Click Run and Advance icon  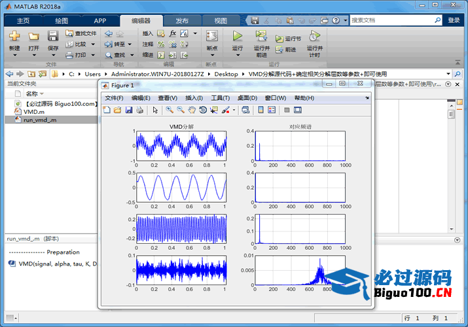coord(261,36)
